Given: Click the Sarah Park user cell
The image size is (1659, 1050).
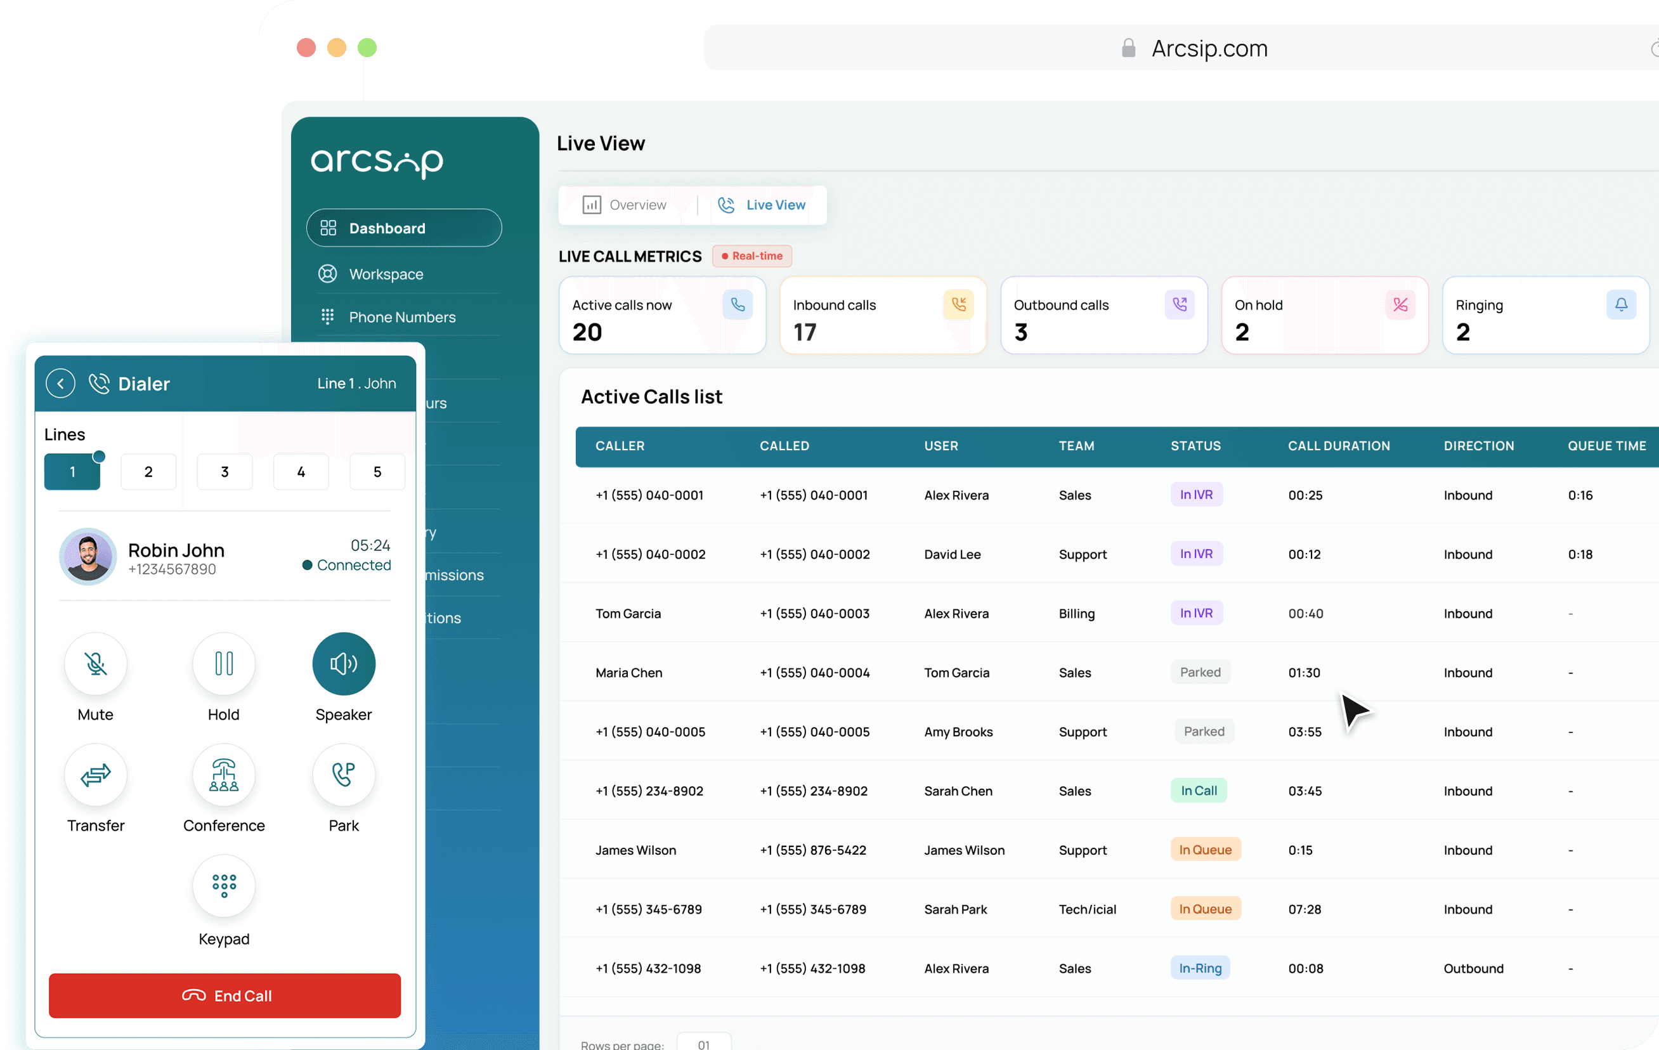Looking at the screenshot, I should [x=955, y=909].
